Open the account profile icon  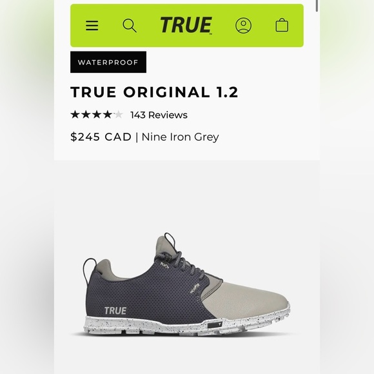243,25
